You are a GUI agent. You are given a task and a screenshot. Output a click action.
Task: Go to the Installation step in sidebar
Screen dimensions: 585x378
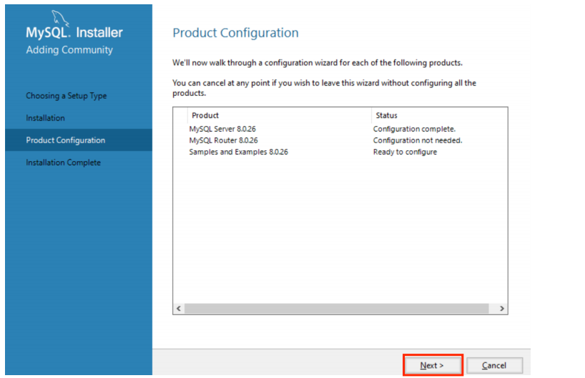click(x=45, y=118)
